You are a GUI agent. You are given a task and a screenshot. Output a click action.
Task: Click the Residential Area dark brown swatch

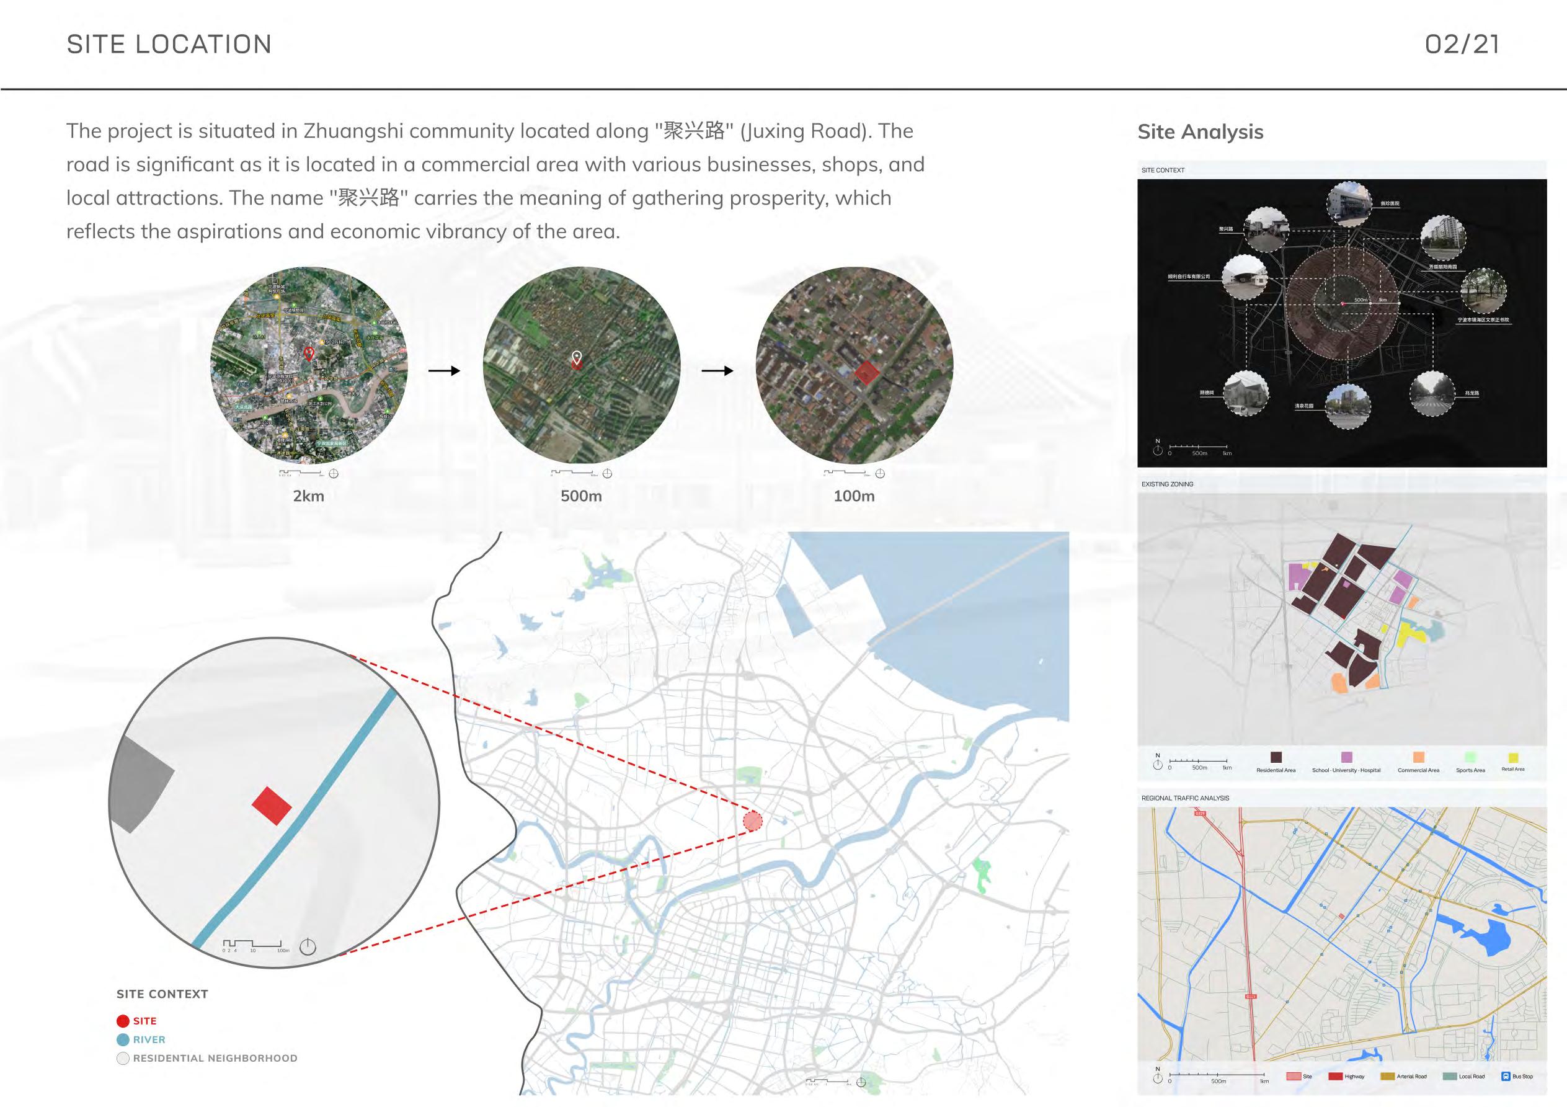pyautogui.click(x=1276, y=757)
